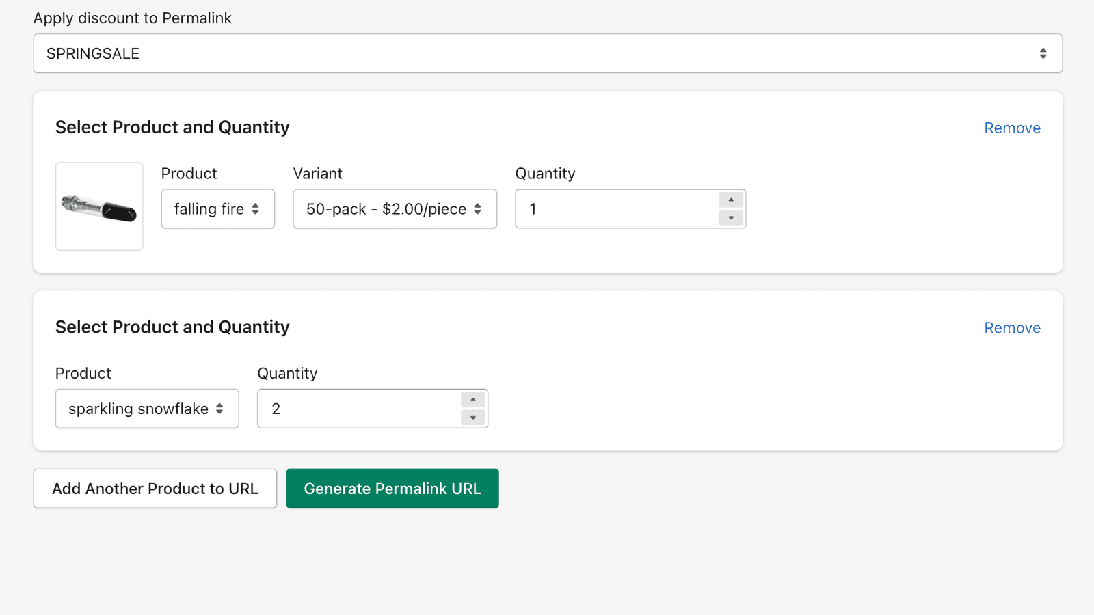Select the first Quantity input field
Viewport: 1094px width, 615px height.
[x=615, y=208]
